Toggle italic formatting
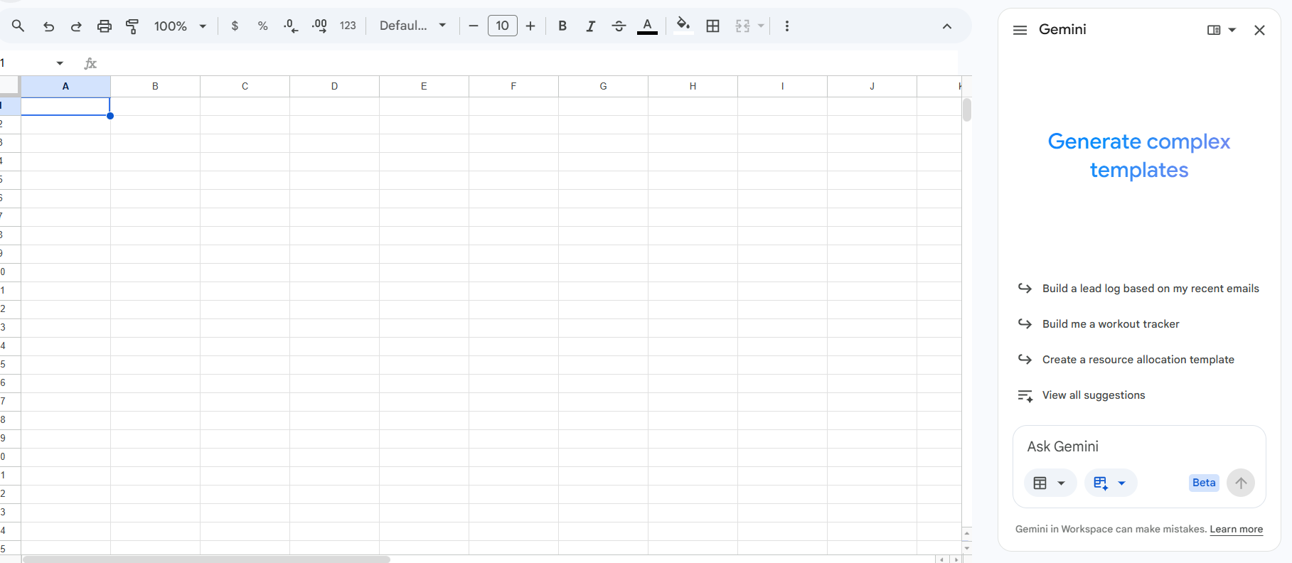Viewport: 1292px width, 563px height. (x=590, y=26)
